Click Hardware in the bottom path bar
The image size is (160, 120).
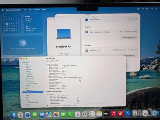pos(67,105)
